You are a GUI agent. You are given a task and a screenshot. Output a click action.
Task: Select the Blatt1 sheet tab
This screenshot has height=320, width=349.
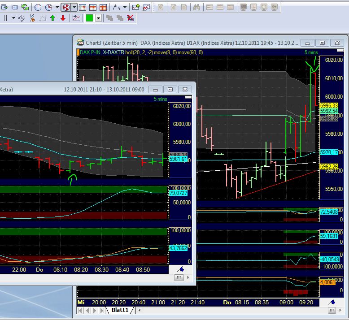pyautogui.click(x=120, y=310)
